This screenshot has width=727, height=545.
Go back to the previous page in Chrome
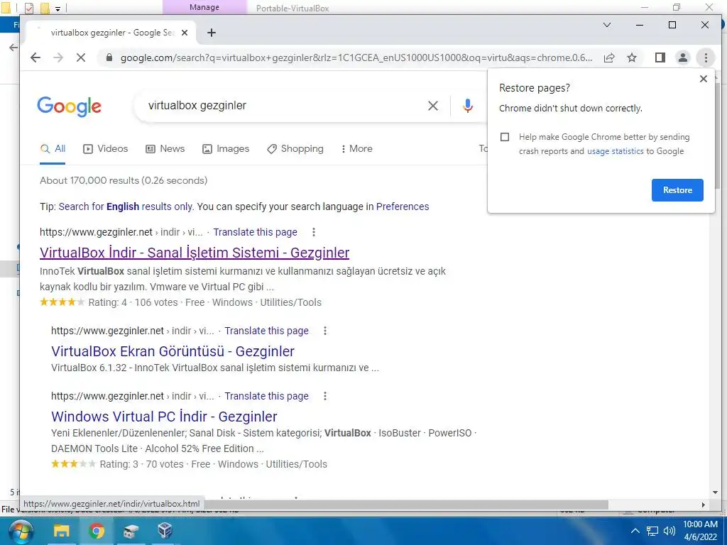[x=35, y=57]
